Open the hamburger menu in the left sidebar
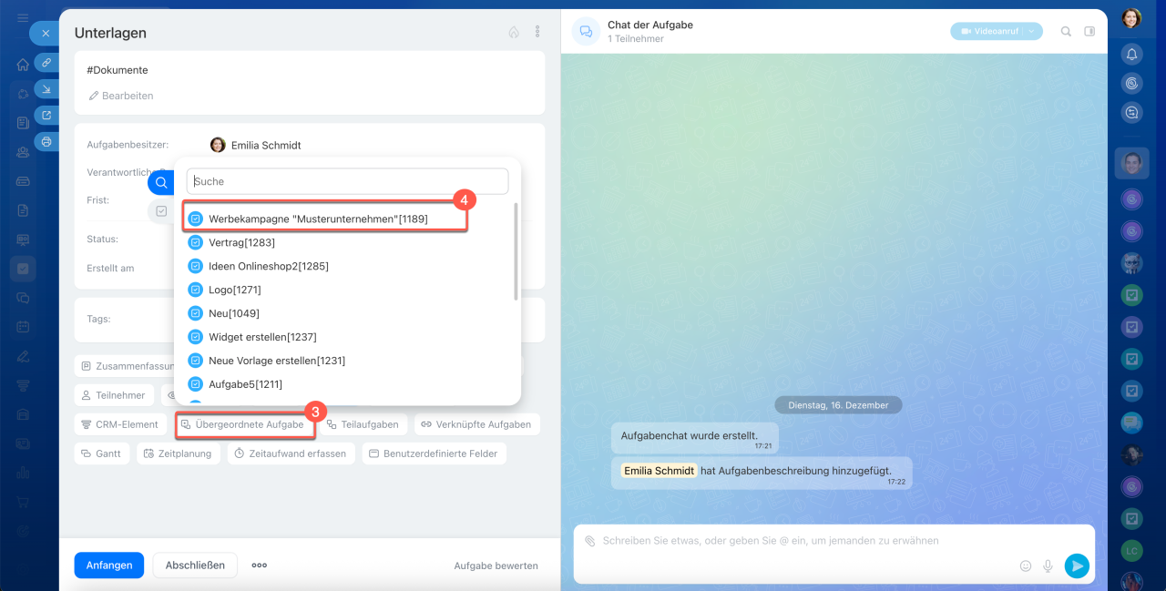The height and width of the screenshot is (591, 1166). coord(23,18)
